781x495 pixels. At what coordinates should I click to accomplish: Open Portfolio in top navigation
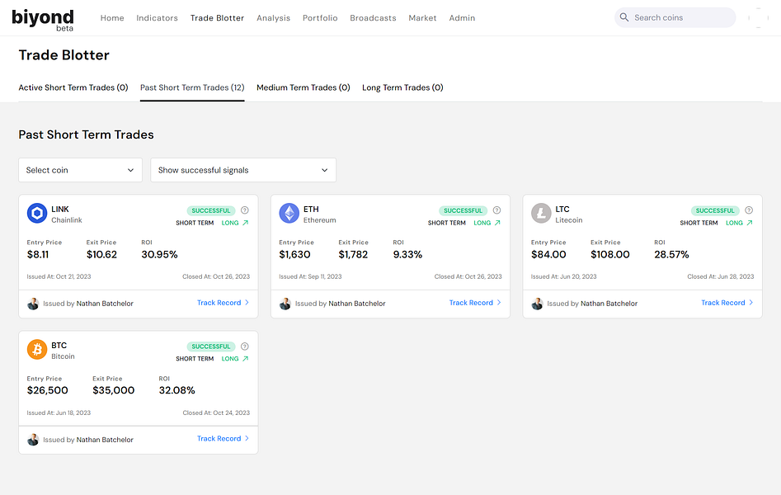tap(320, 18)
